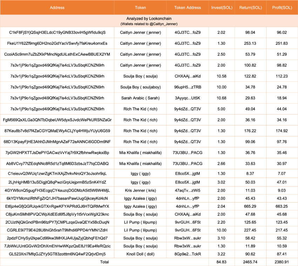
Task: Click the profit value 97.76
Action: pyautogui.click(x=282, y=142)
